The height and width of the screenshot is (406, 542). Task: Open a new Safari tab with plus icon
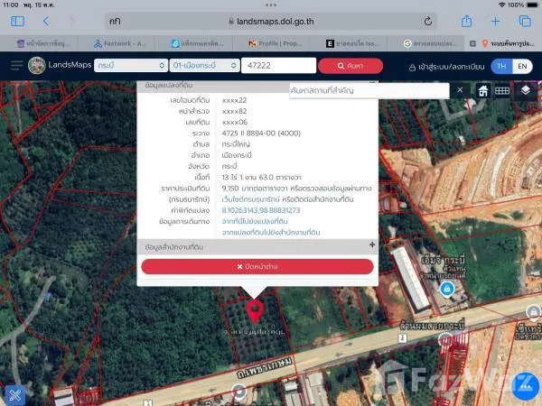tap(496, 22)
